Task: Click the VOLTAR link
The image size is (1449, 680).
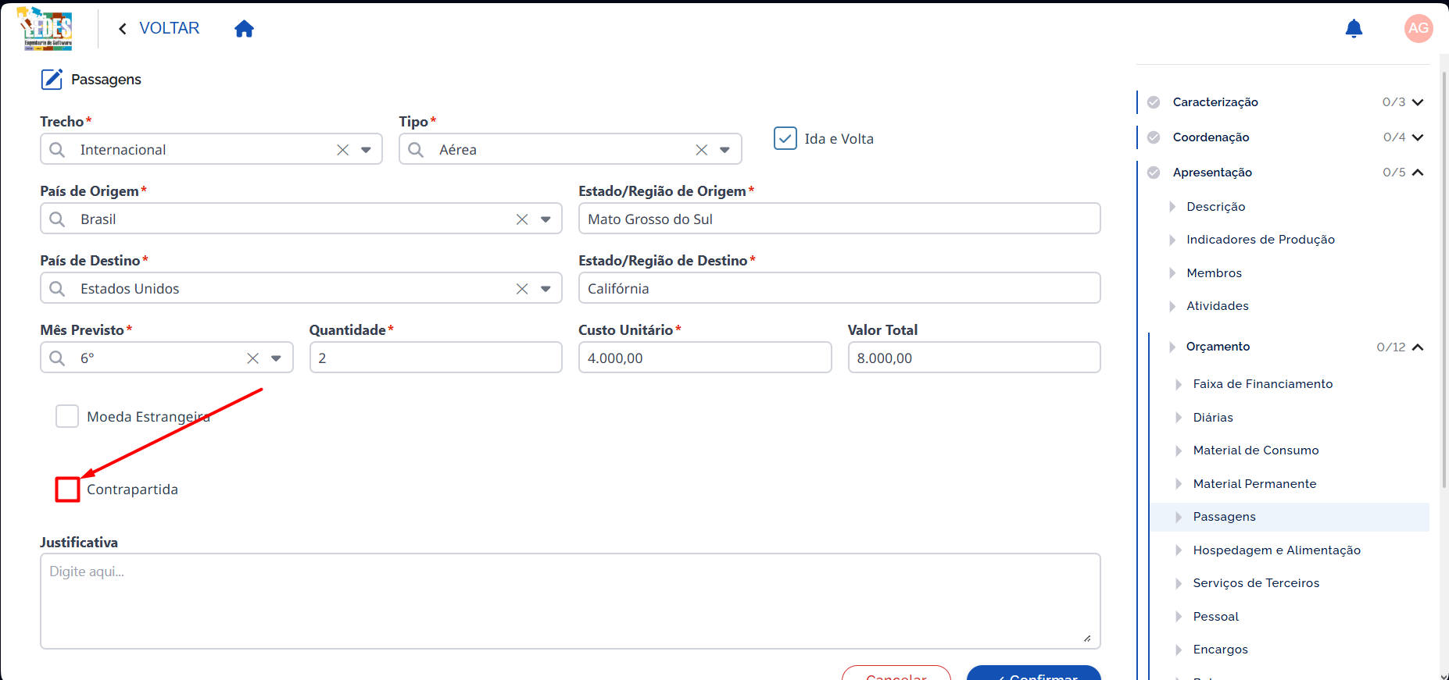Action: click(x=169, y=28)
